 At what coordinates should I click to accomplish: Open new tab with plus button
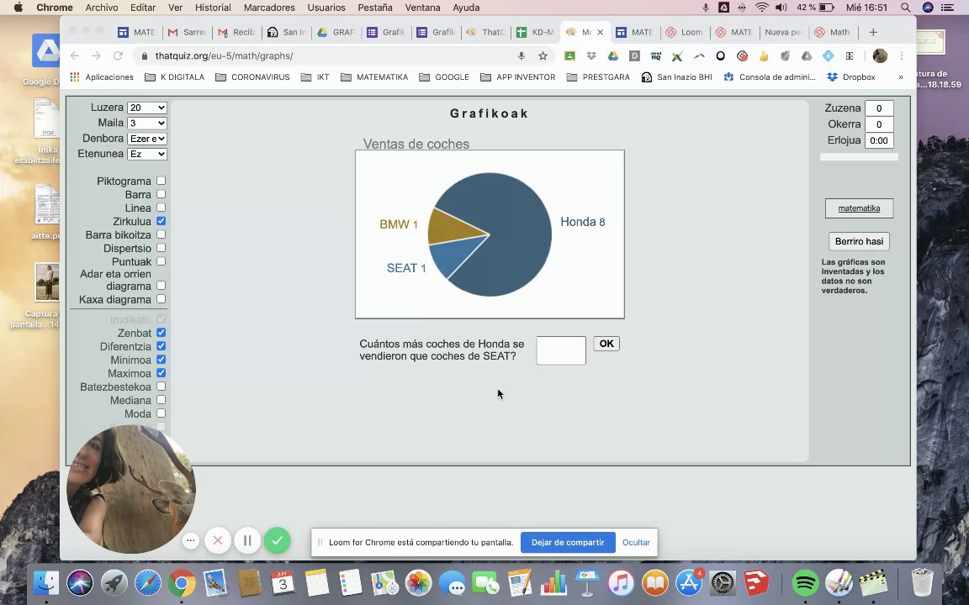[x=873, y=32]
